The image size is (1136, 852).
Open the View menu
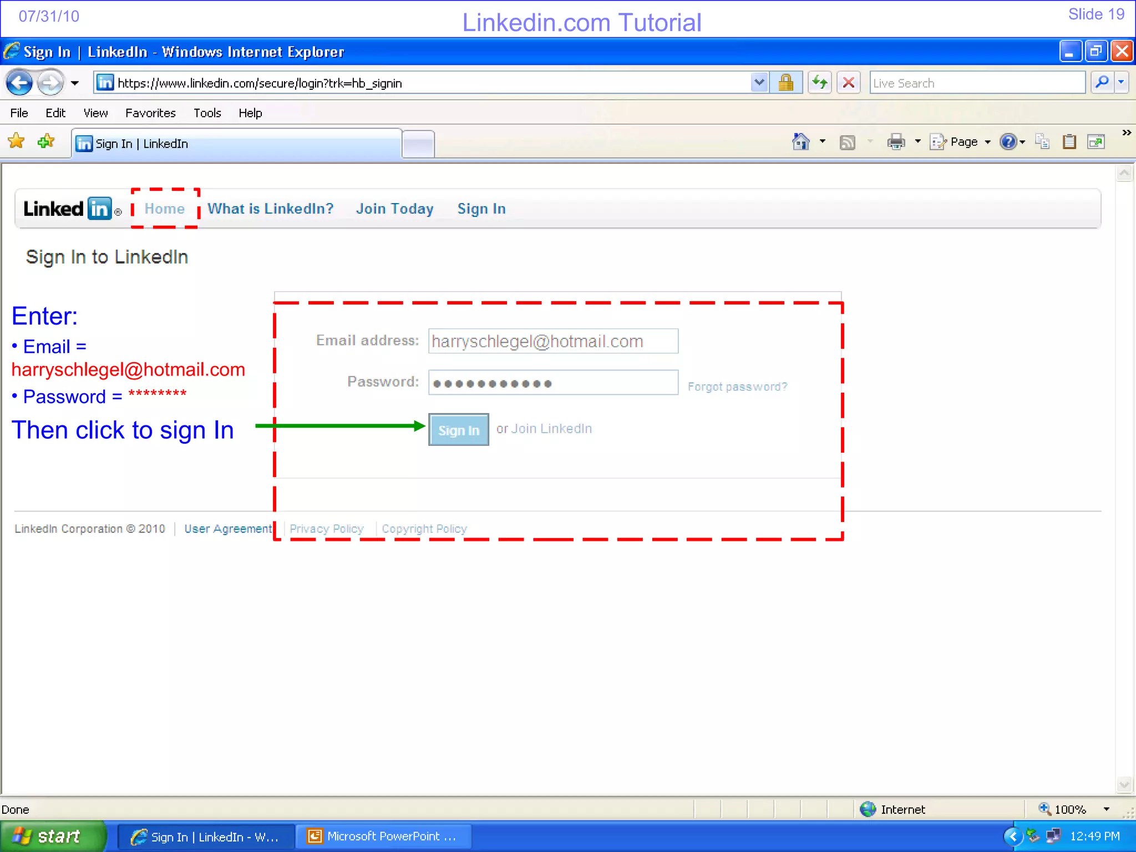95,113
